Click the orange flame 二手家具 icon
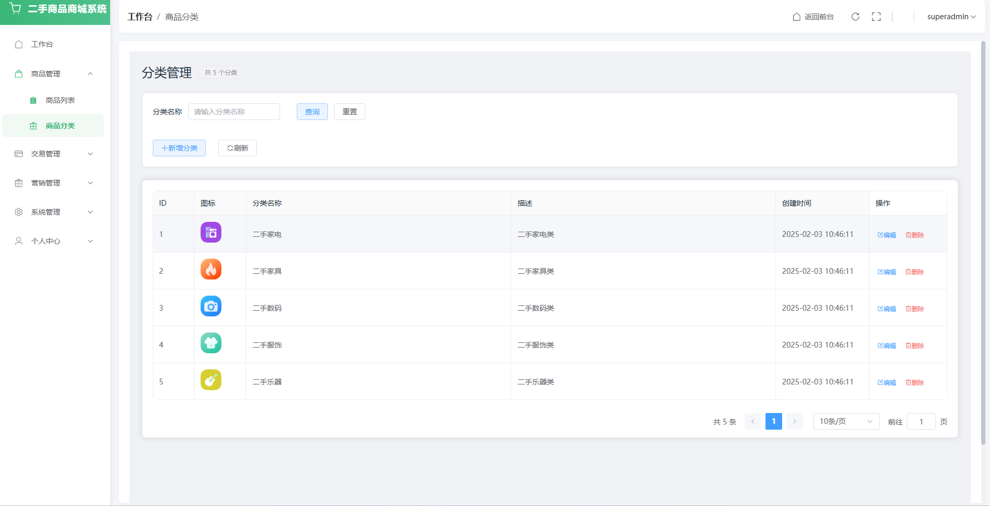 (x=211, y=269)
